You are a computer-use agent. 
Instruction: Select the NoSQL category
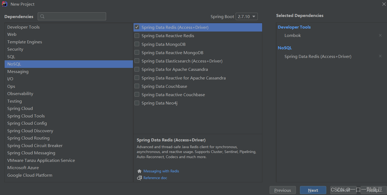pos(69,64)
